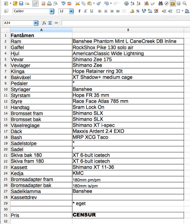
Task: Copy the selected cells
Action: [x=83, y=3]
